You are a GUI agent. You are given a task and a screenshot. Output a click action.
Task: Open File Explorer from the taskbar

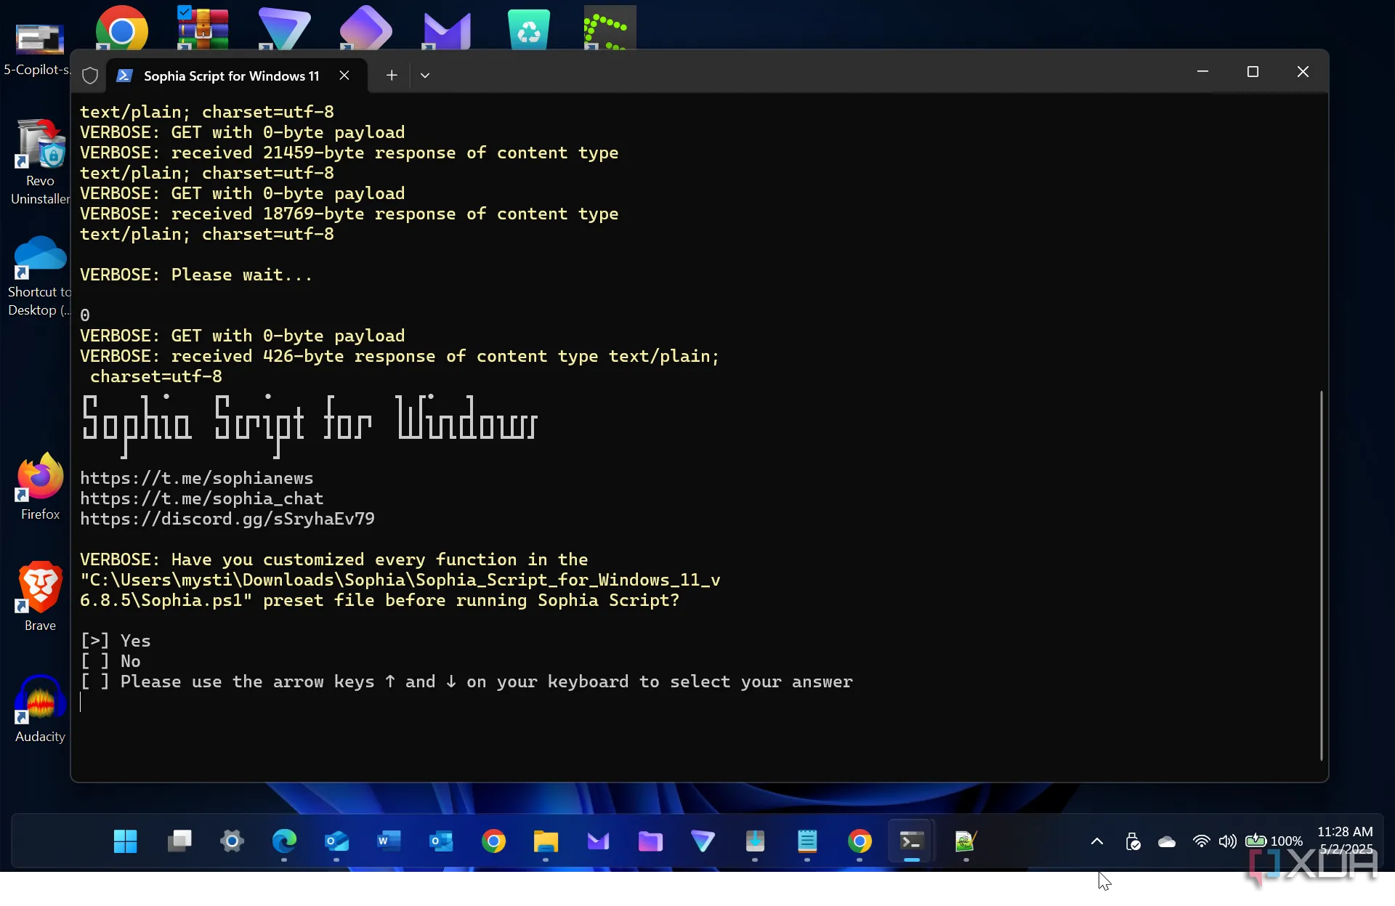point(546,841)
